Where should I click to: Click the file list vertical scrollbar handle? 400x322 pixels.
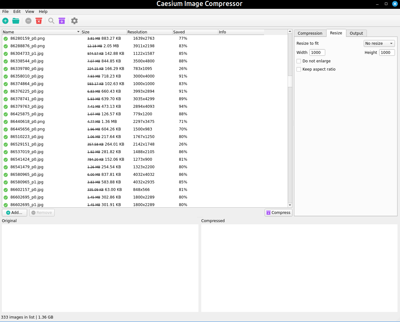(290, 82)
